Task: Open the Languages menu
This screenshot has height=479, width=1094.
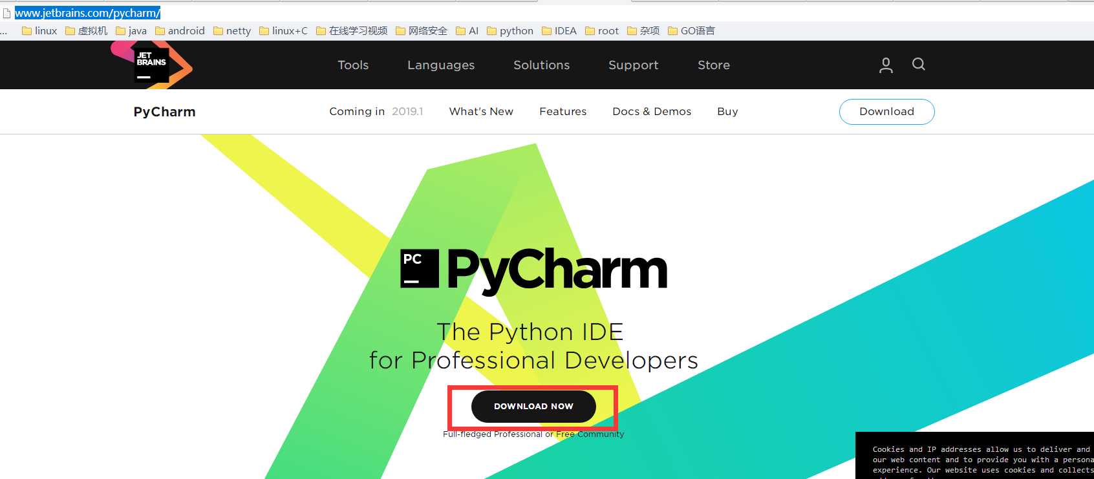Action: point(441,65)
